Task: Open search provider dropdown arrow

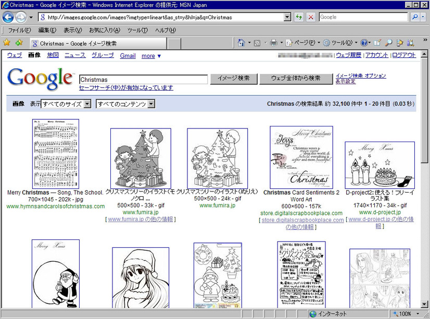Action: 423,17
